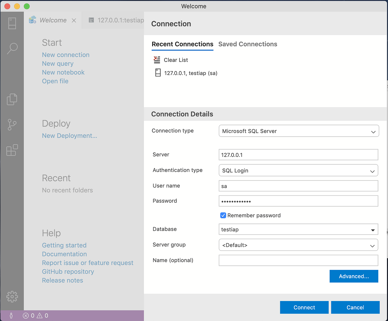Image resolution: width=388 pixels, height=321 pixels.
Task: Click the Name (optional) input field
Action: tap(298, 260)
